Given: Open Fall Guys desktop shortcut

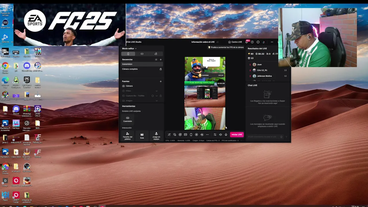Looking at the screenshot, I should [x=16, y=124].
